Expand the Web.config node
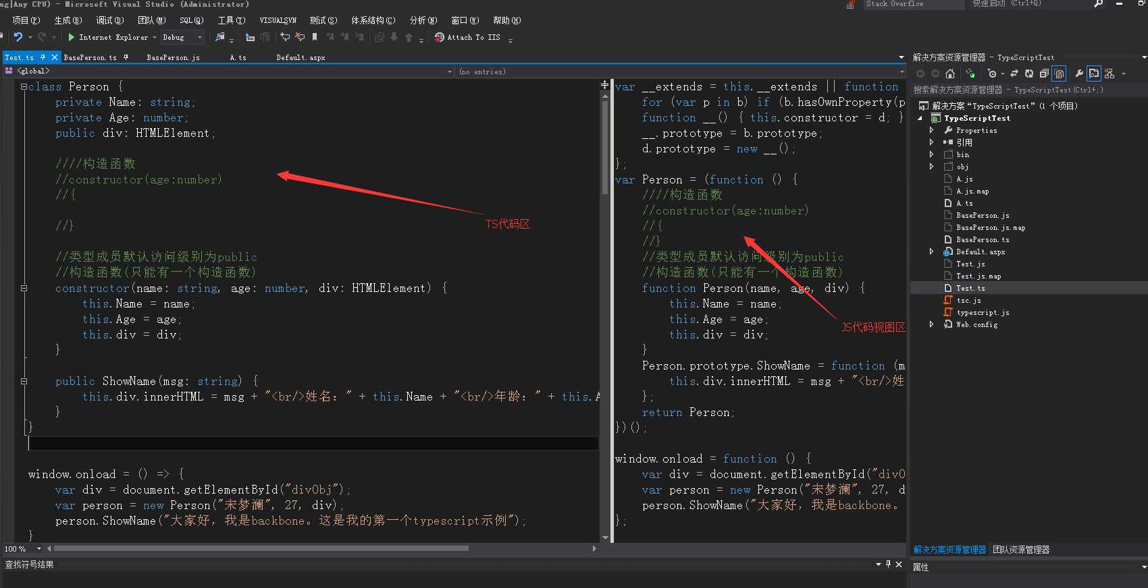Screen dimensions: 1148x588 click(932, 324)
